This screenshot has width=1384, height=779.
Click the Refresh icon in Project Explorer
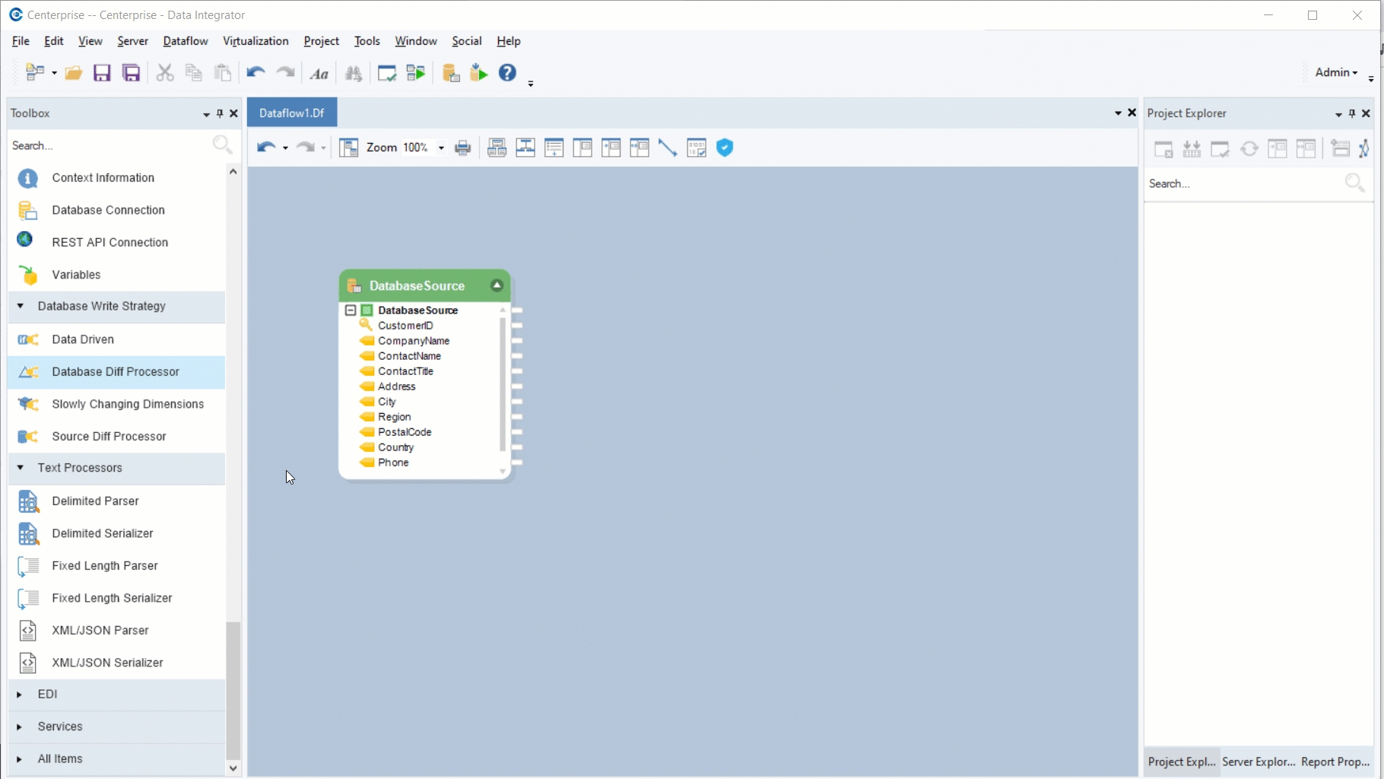click(1249, 148)
